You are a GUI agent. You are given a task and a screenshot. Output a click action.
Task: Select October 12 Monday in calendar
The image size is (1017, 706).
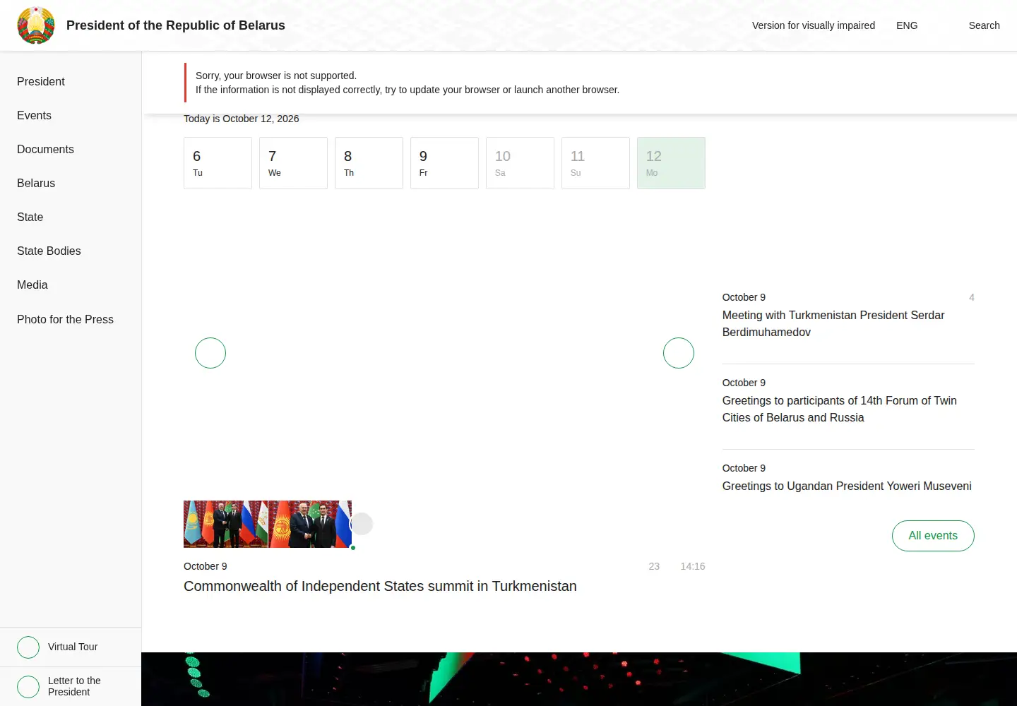pos(671,163)
